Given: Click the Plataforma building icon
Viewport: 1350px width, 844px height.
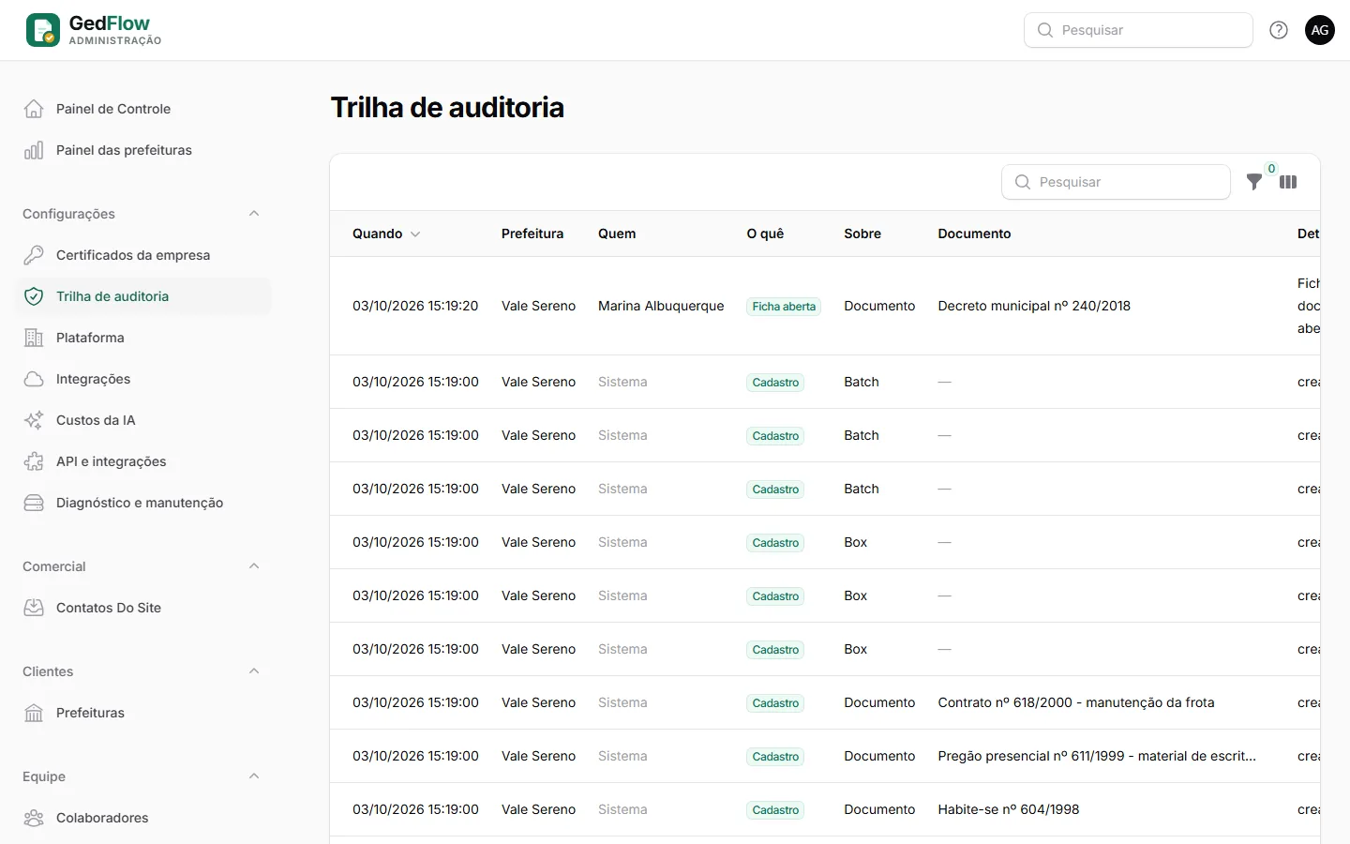Looking at the screenshot, I should [34, 338].
